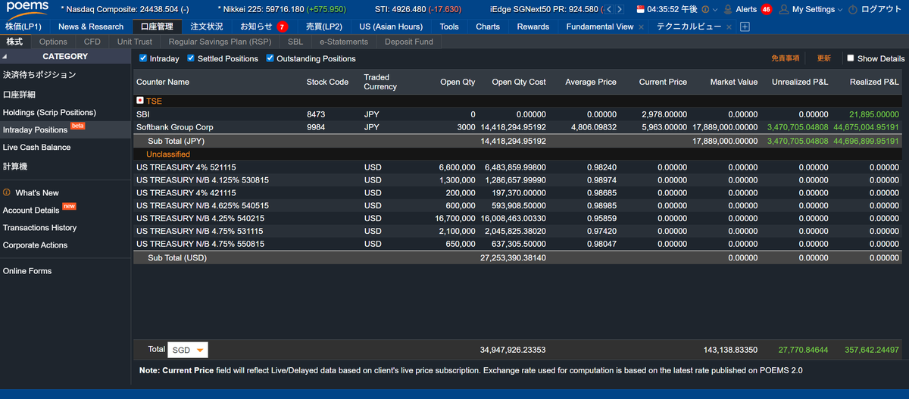Uncheck the Intraday checkbox
Image resolution: width=909 pixels, height=399 pixels.
point(143,58)
